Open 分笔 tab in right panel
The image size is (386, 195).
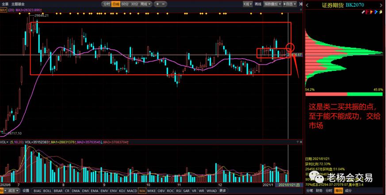tap(310, 191)
